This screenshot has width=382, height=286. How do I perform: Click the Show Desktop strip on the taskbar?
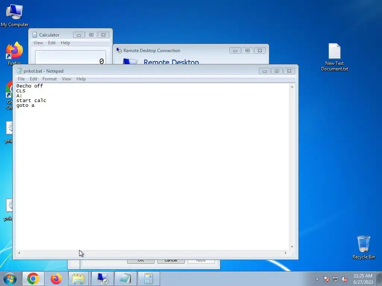coord(379,279)
